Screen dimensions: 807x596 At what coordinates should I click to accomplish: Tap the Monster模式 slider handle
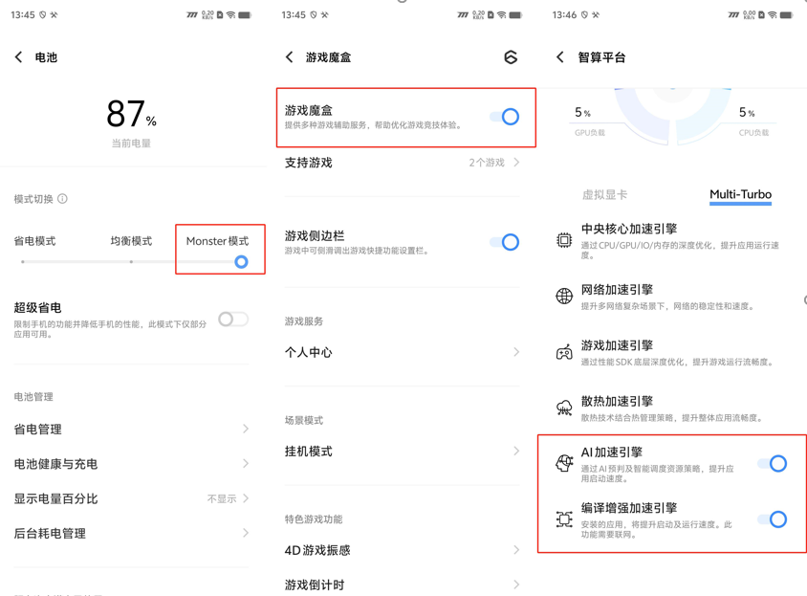pyautogui.click(x=241, y=262)
